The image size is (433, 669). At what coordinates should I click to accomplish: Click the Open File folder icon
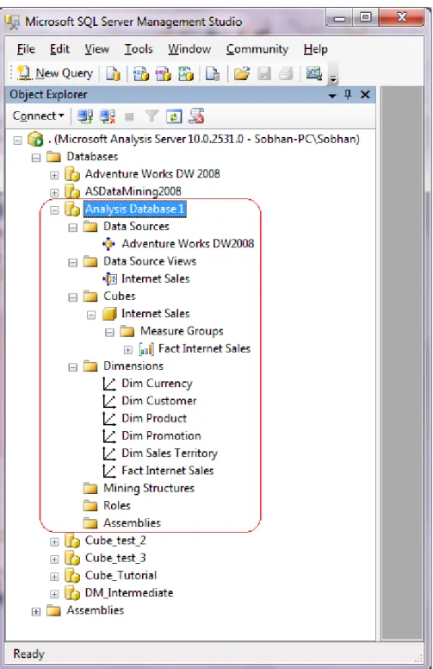(x=242, y=73)
